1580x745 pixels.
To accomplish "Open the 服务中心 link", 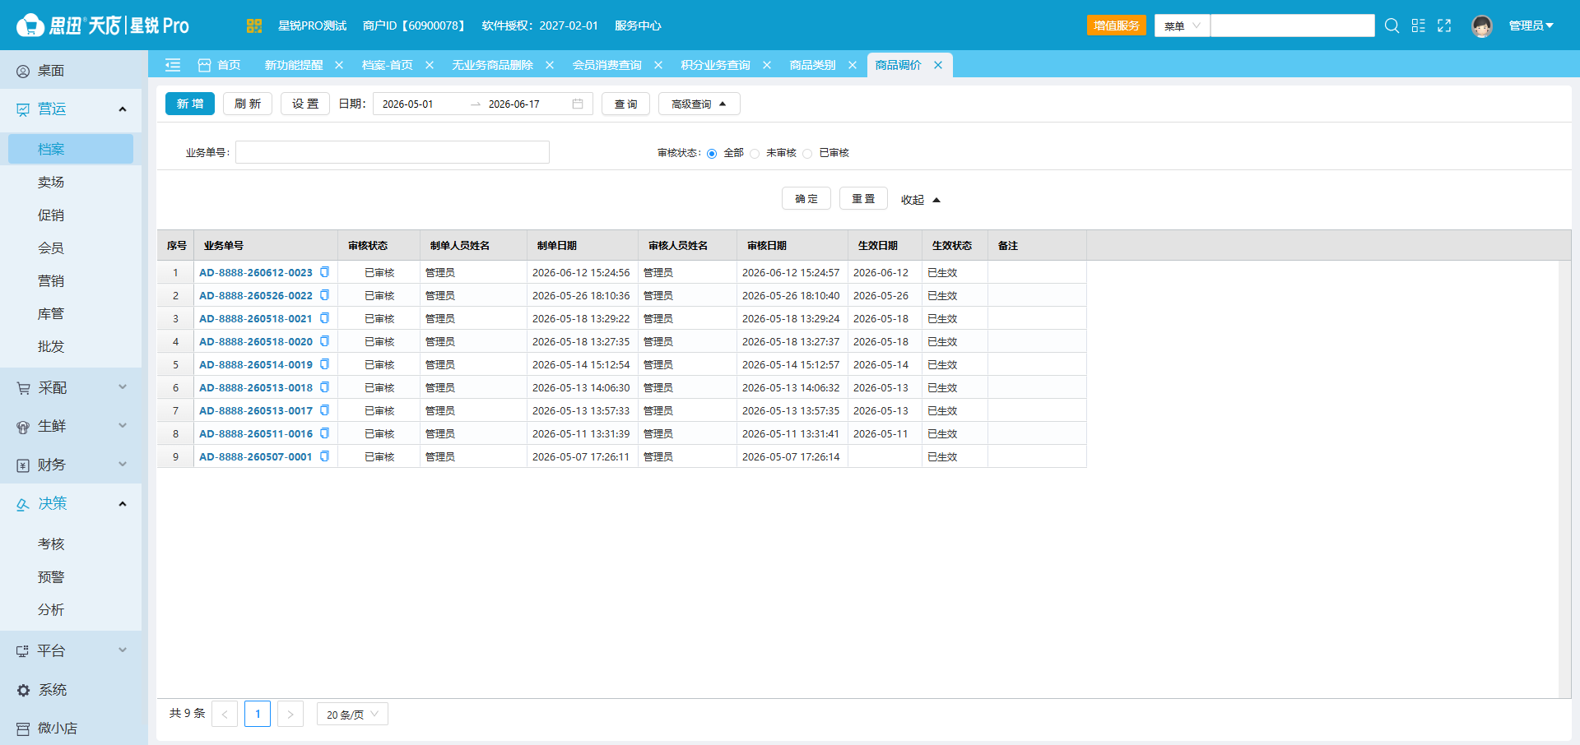I will 638,25.
